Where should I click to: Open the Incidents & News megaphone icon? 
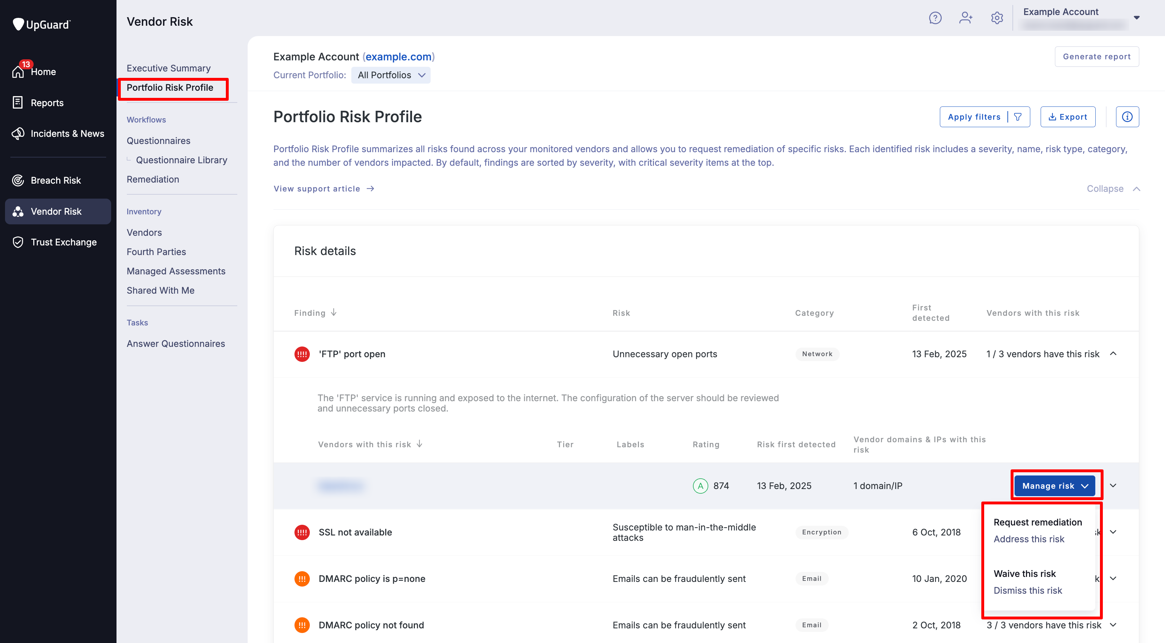pos(18,133)
